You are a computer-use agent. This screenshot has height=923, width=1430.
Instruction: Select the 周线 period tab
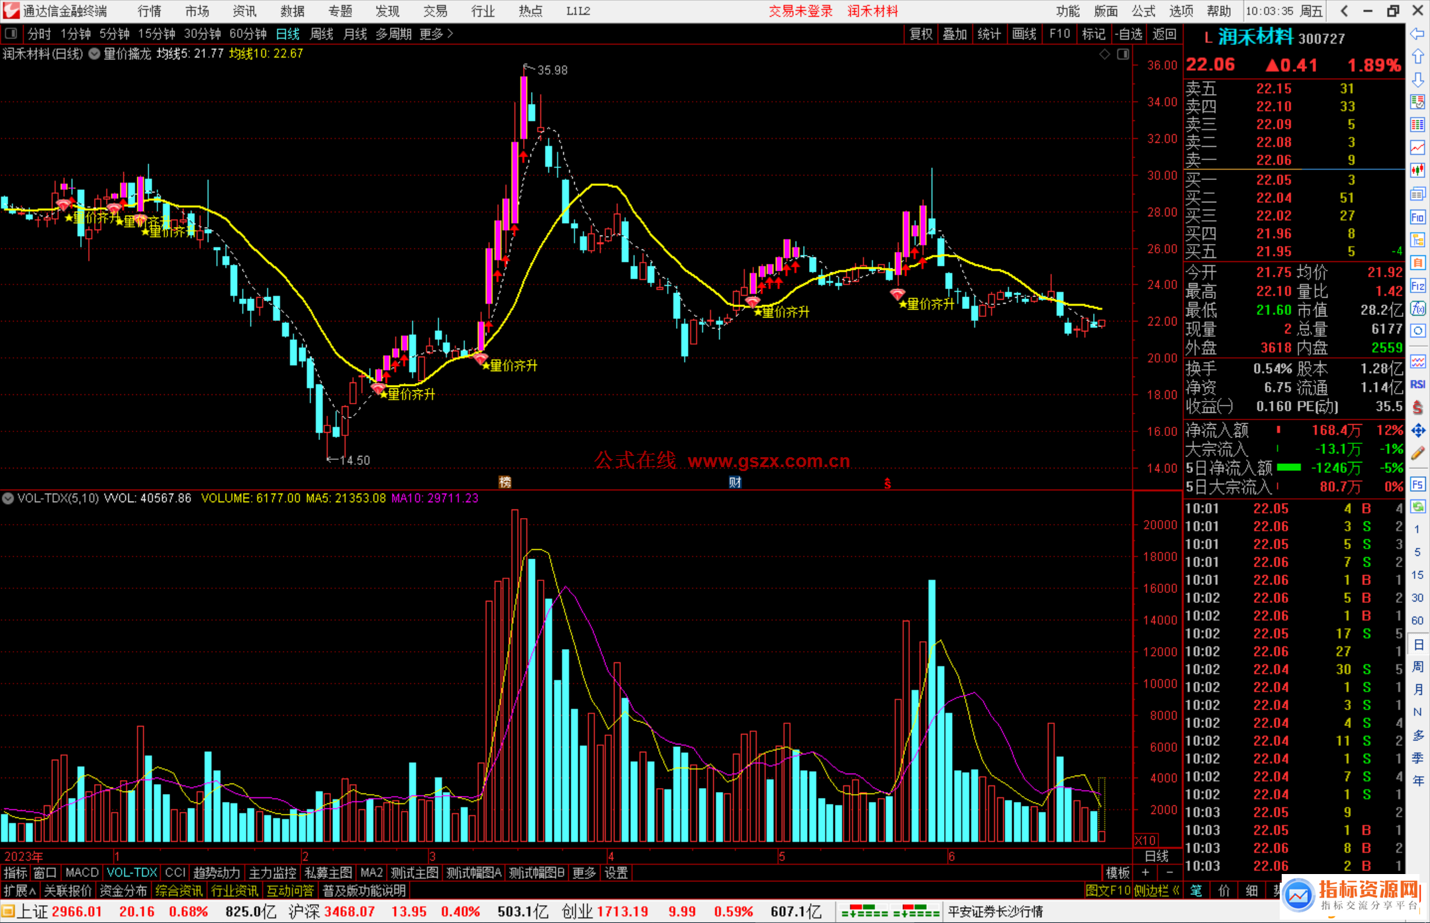point(322,34)
